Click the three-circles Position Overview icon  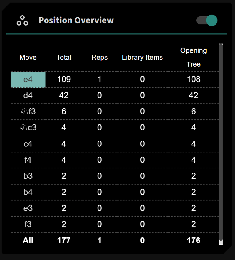22,21
